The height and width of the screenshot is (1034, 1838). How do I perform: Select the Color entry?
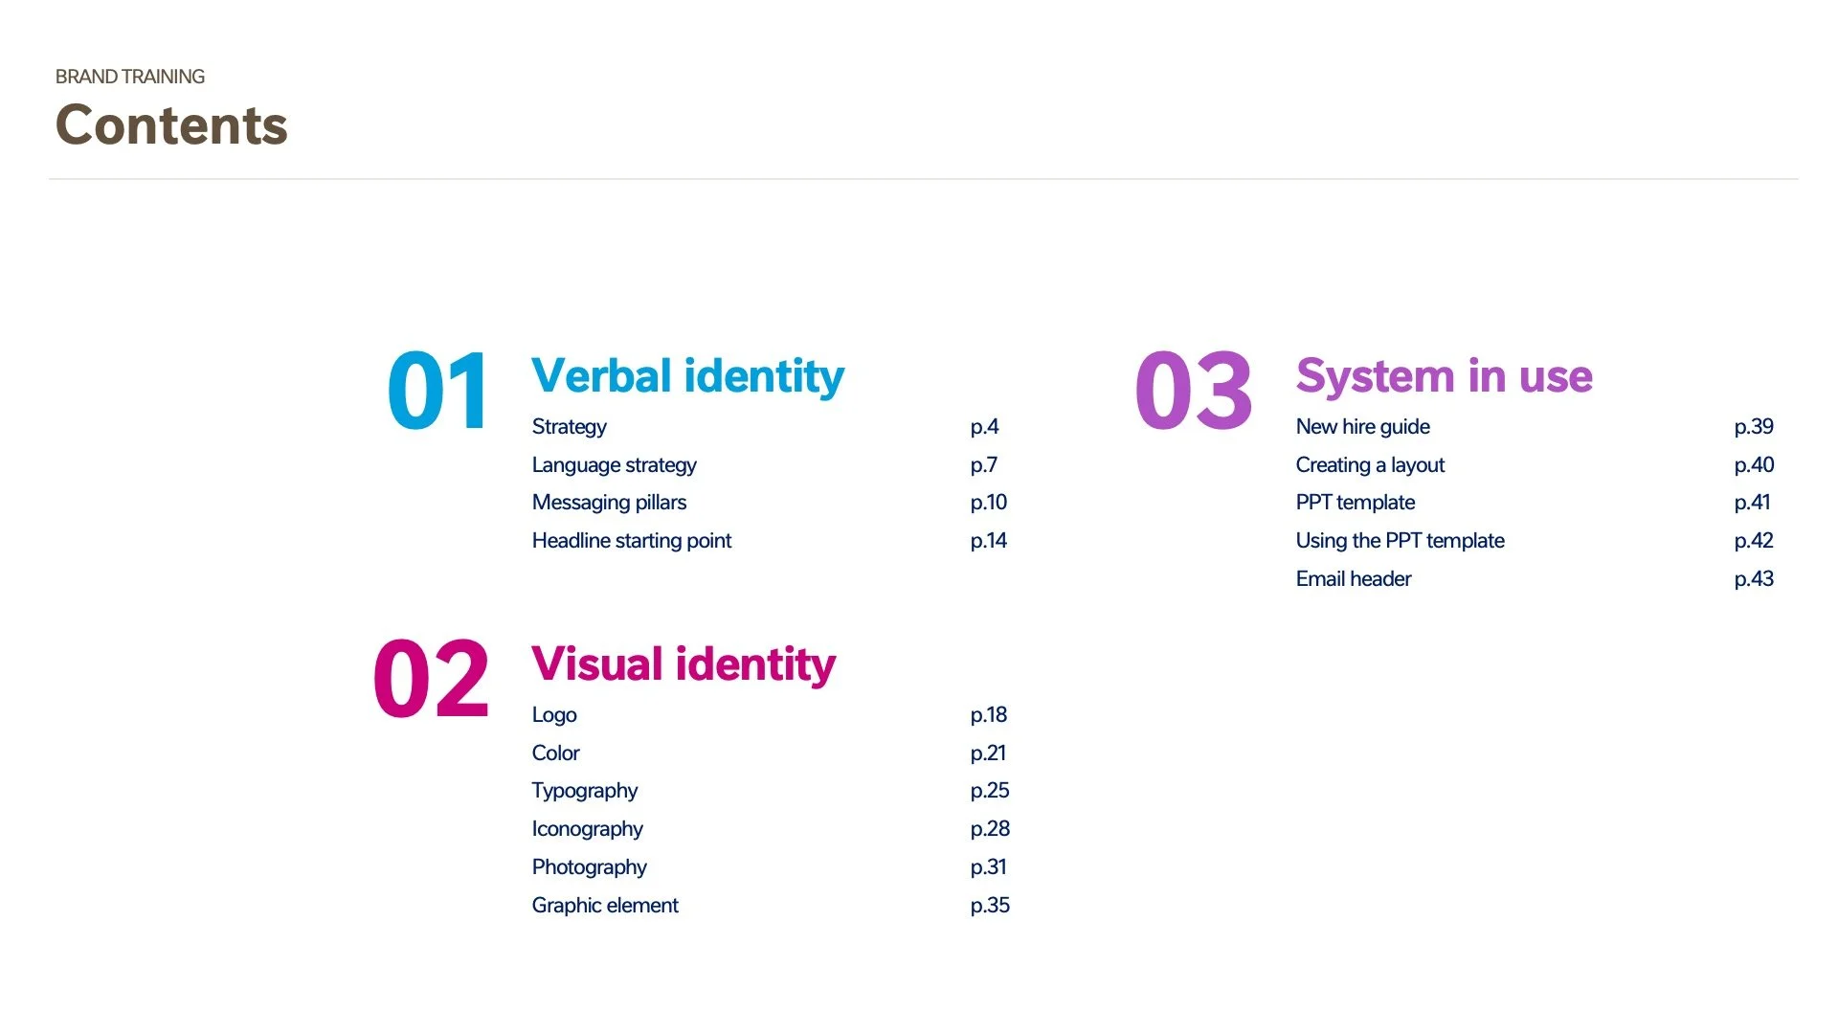coord(555,753)
